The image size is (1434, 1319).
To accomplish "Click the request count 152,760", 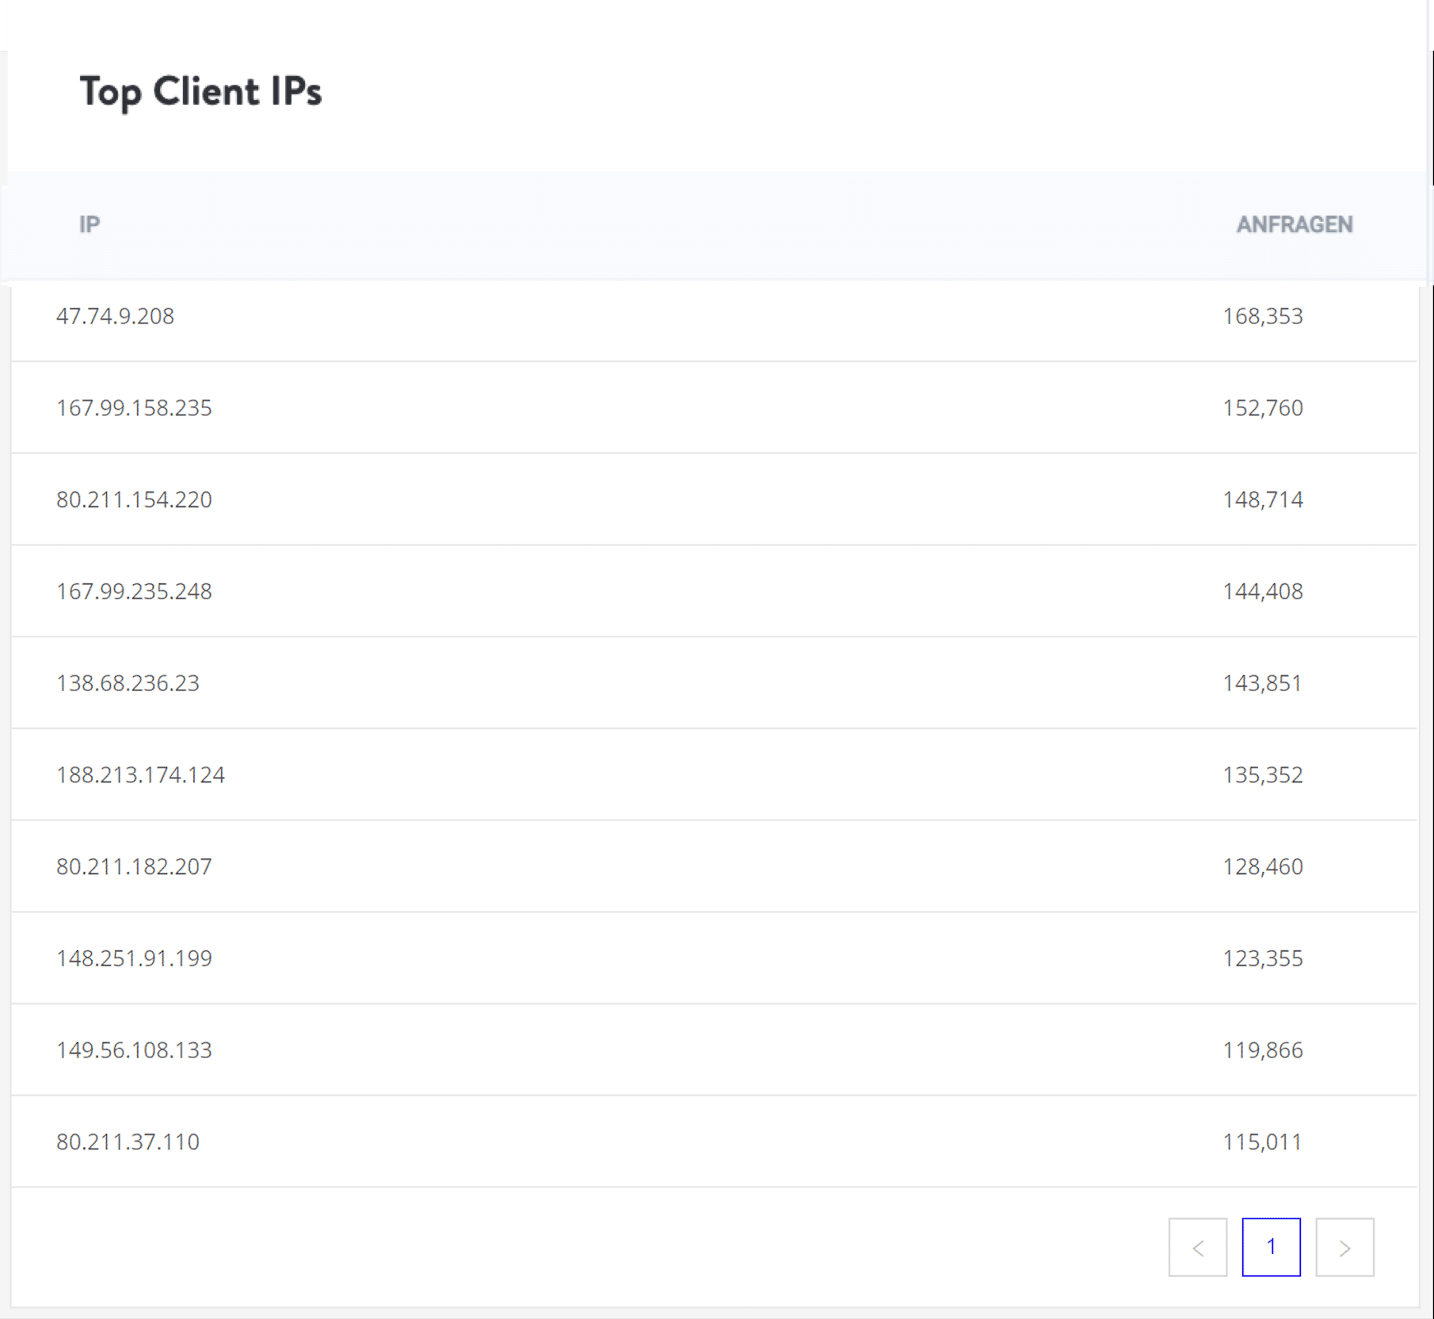I will [x=1263, y=407].
